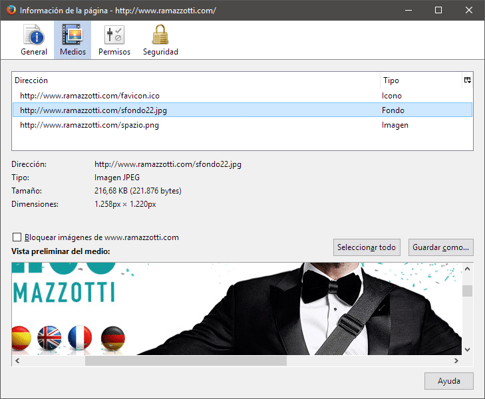Click the Imagen JPEG type value
This screenshot has width=485, height=399.
[117, 178]
